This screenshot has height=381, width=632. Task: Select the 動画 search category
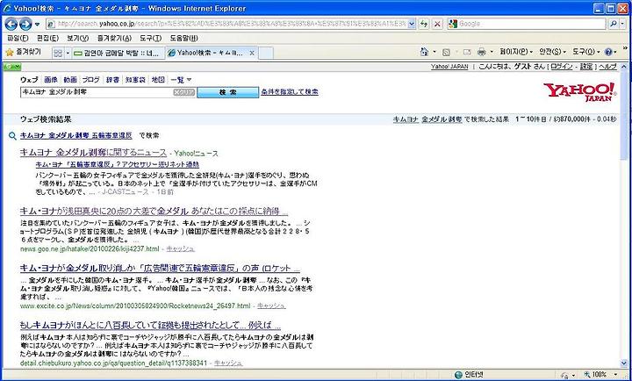coord(70,80)
